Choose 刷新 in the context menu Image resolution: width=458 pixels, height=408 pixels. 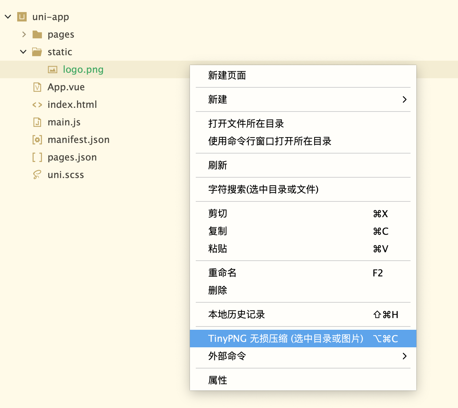(303, 165)
